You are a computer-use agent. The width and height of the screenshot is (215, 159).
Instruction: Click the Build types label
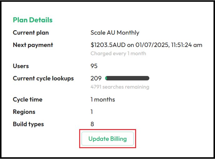[28, 124]
